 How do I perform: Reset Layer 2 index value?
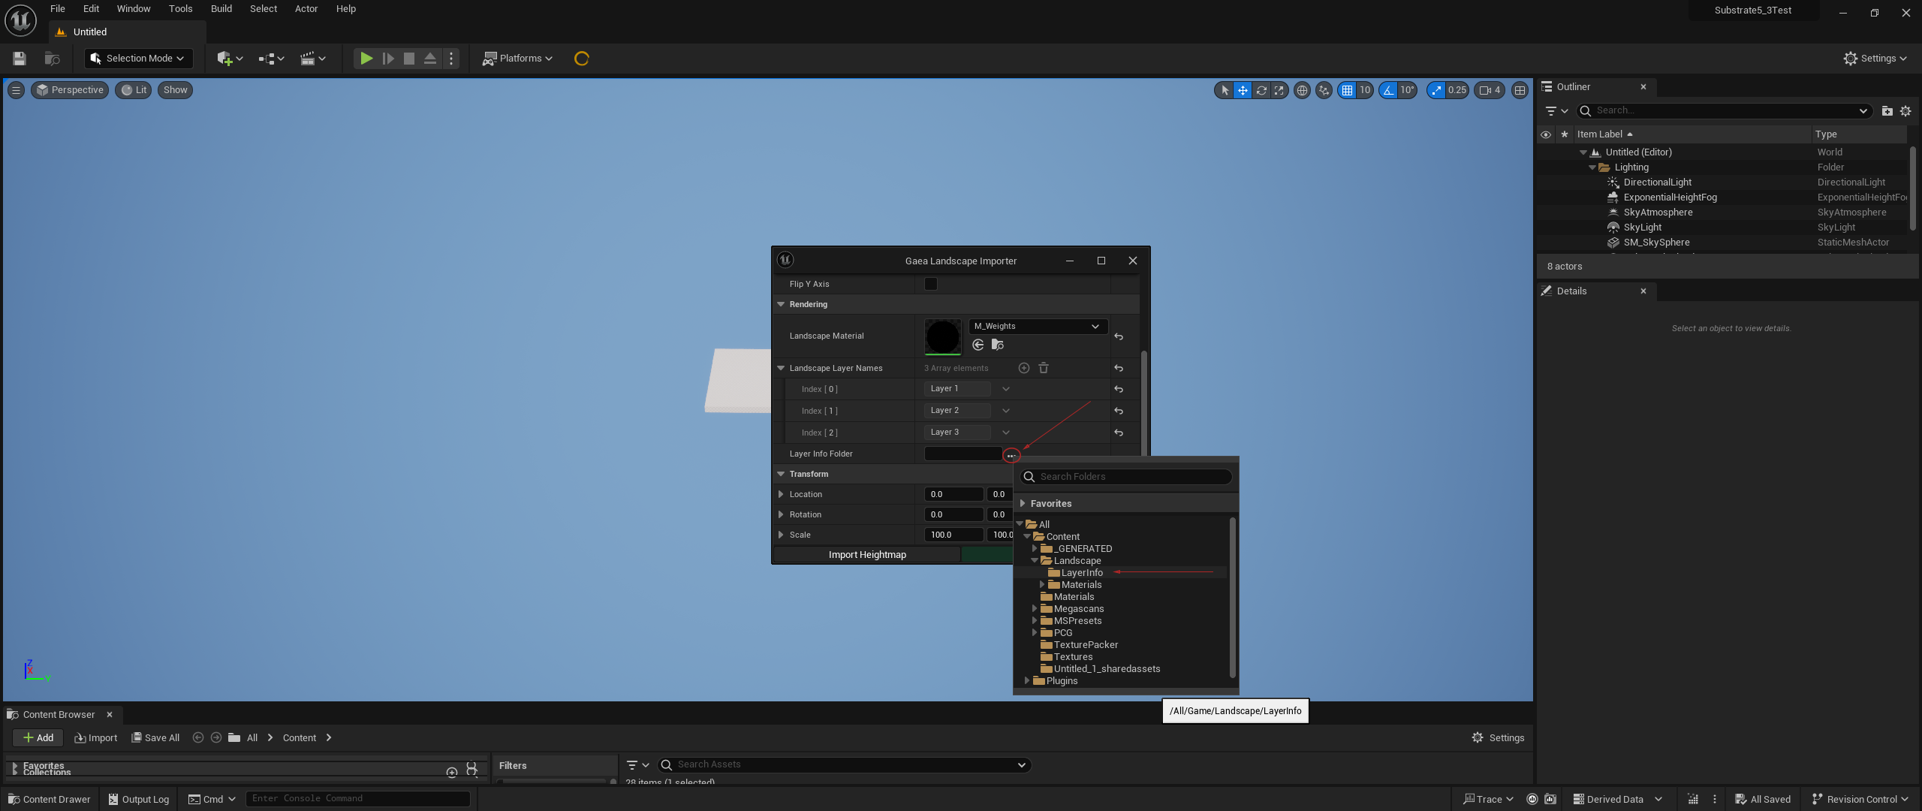coord(1119,411)
